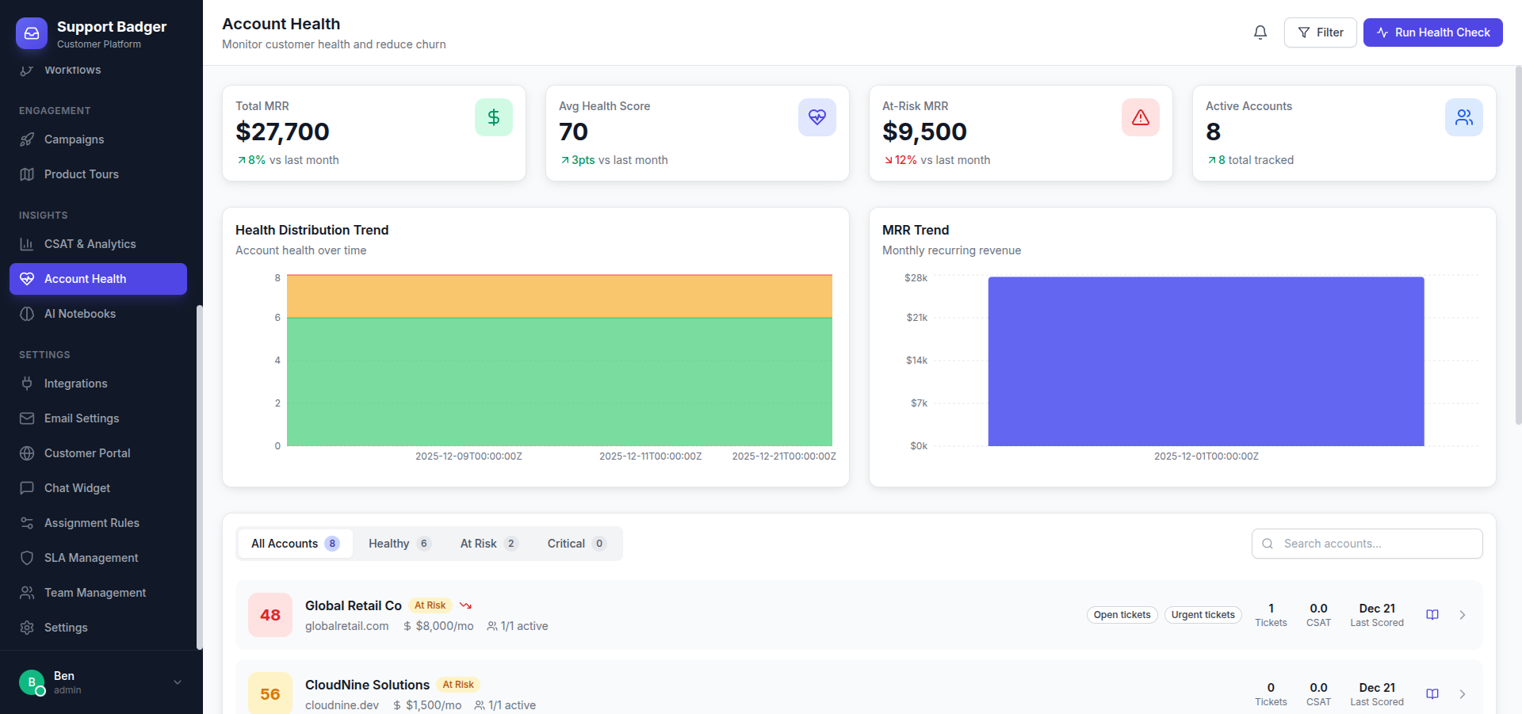Open CSAT & Analytics insights

pyautogui.click(x=90, y=244)
